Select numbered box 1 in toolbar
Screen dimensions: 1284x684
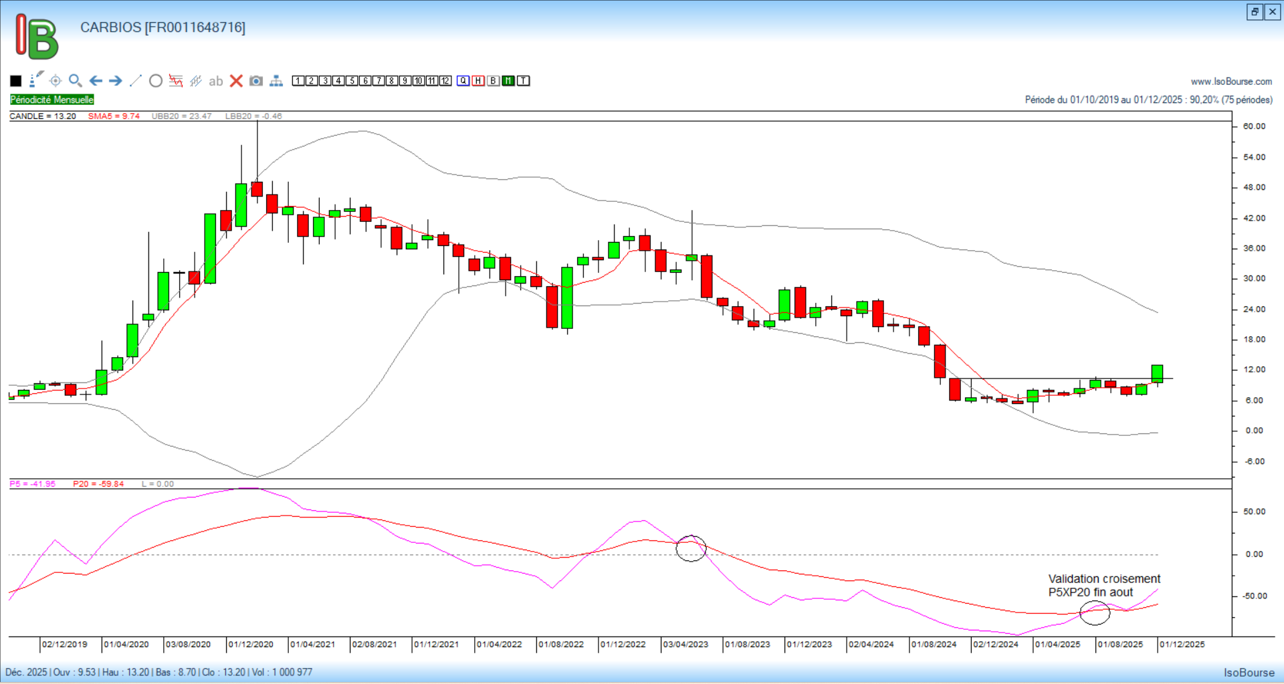pos(298,81)
